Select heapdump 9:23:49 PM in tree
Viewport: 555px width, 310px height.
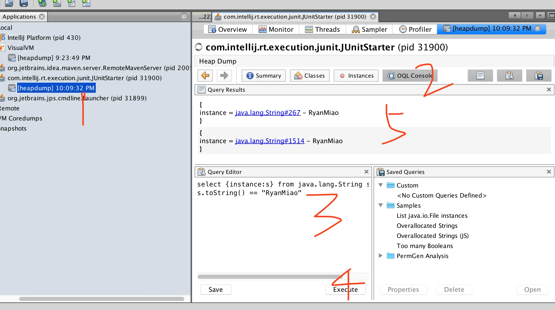pos(54,58)
